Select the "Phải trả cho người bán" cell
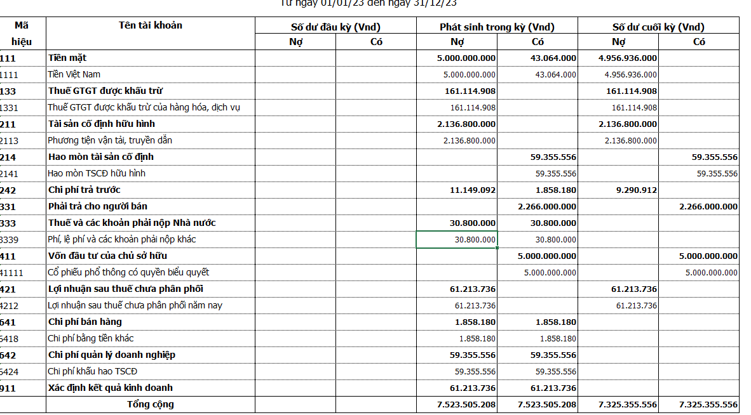 tap(151, 206)
